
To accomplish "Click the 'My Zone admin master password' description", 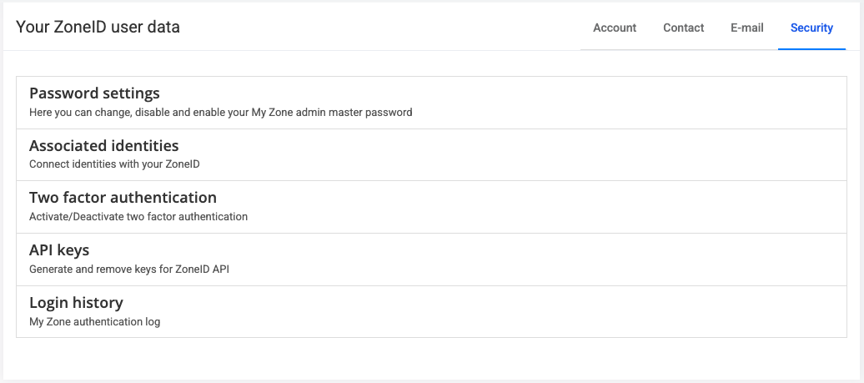I will coord(220,112).
